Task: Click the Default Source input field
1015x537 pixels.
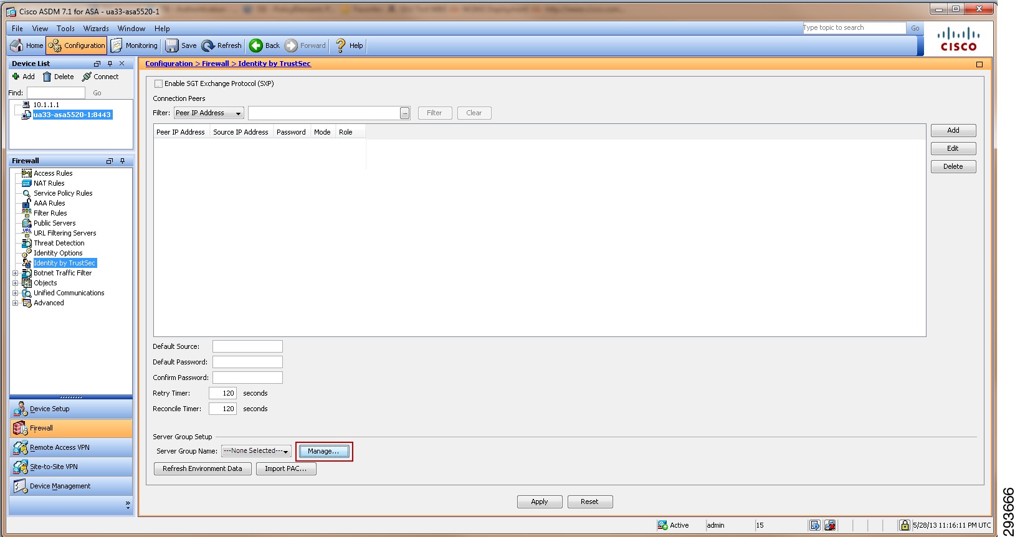Action: click(x=247, y=346)
